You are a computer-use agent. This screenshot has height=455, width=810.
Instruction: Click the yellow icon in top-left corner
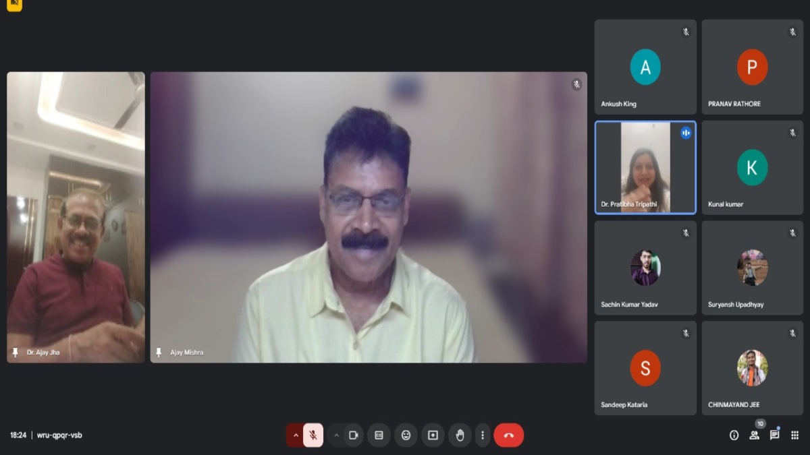pyautogui.click(x=14, y=5)
